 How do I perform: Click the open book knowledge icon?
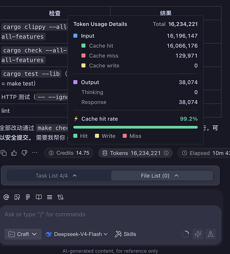click(39, 197)
